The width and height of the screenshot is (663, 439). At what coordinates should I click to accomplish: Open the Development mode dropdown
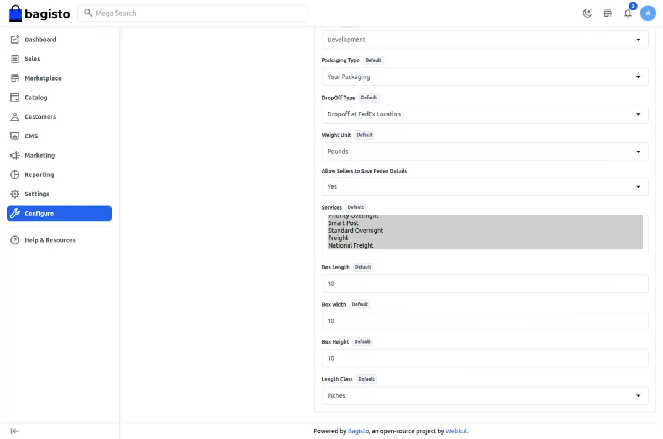tap(485, 39)
